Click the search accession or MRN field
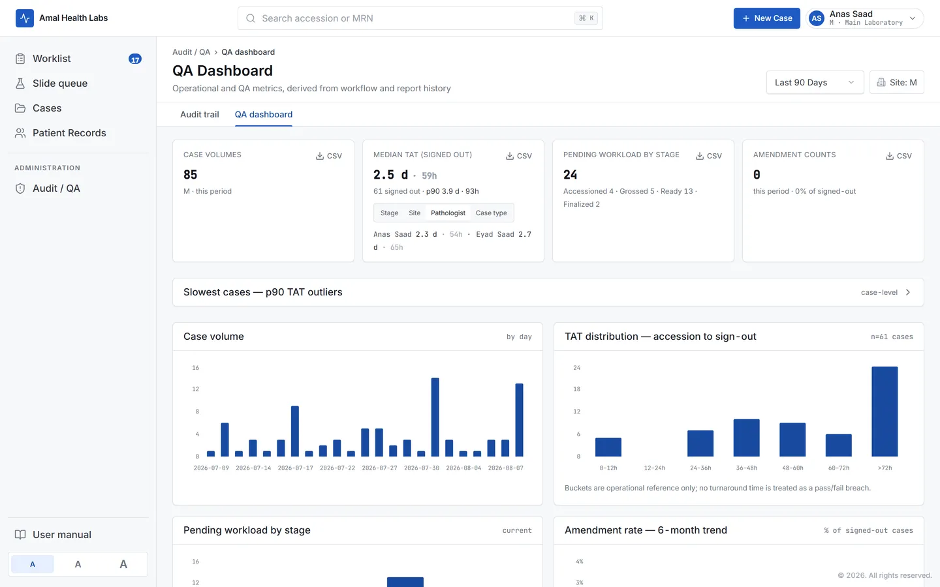Viewport: 940px width, 587px height. pos(420,18)
